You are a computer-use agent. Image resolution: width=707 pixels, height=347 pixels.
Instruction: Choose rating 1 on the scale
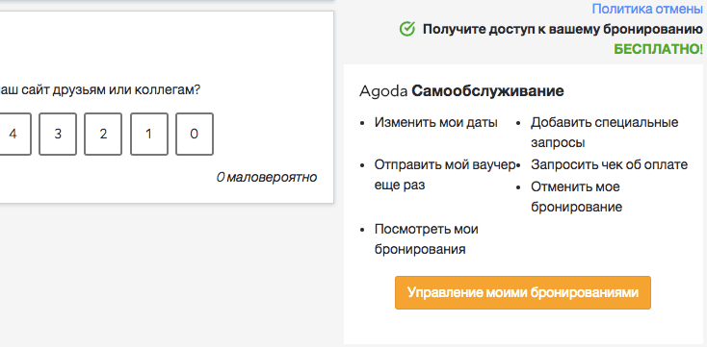tap(148, 135)
